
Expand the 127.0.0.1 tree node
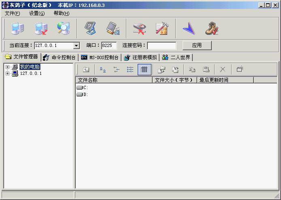(x=7, y=73)
